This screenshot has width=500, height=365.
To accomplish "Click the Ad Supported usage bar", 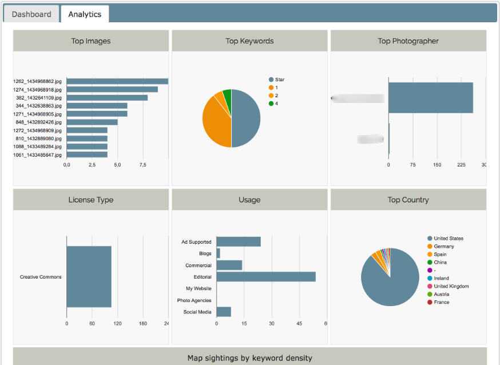I will [239, 242].
